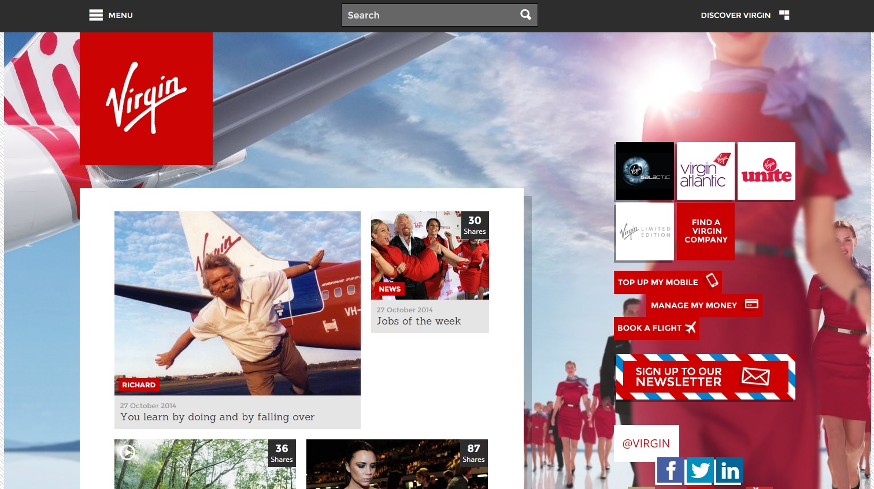Open the Virgin Atlantic tile

(706, 171)
